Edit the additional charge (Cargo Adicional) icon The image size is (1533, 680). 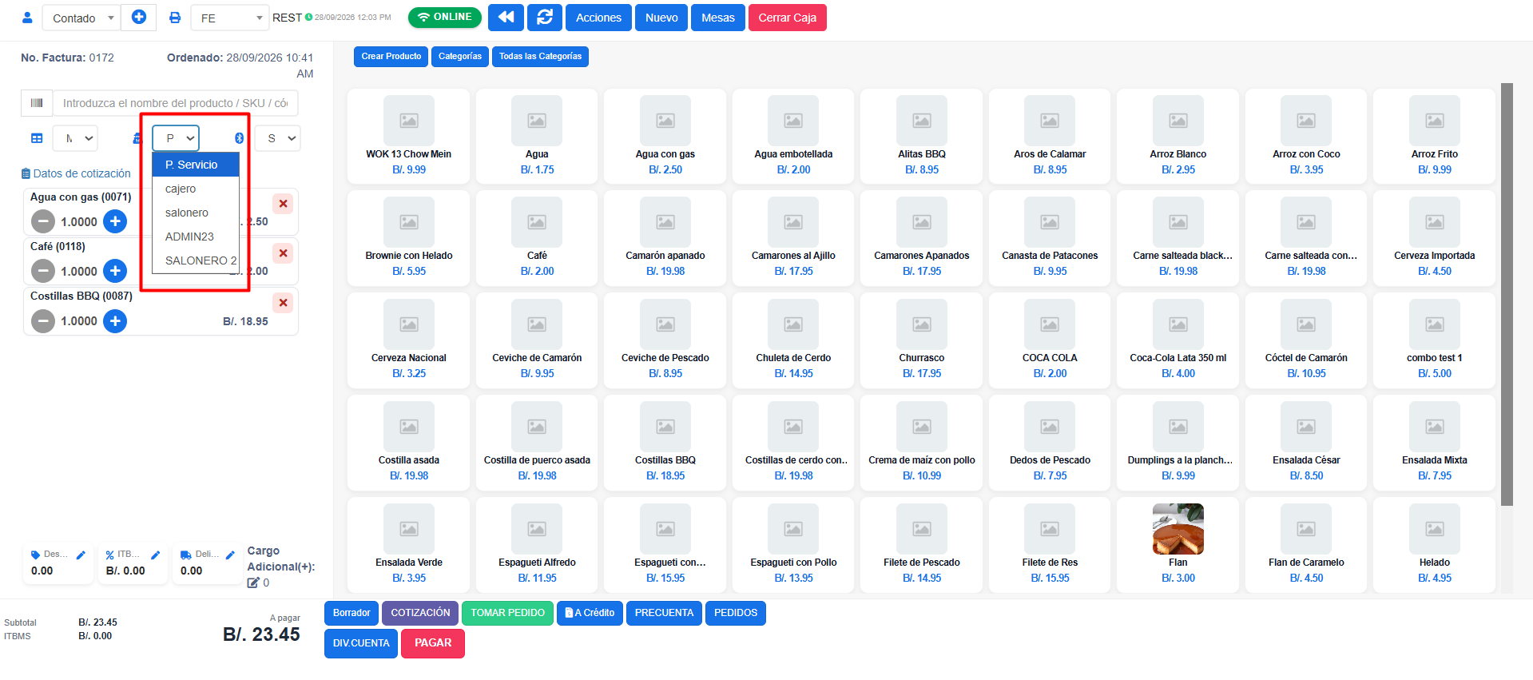click(x=253, y=583)
